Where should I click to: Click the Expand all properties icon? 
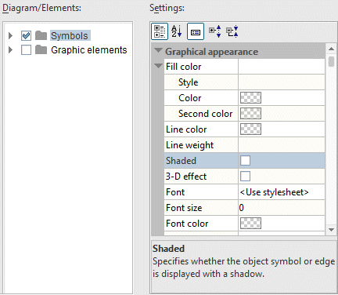215,31
